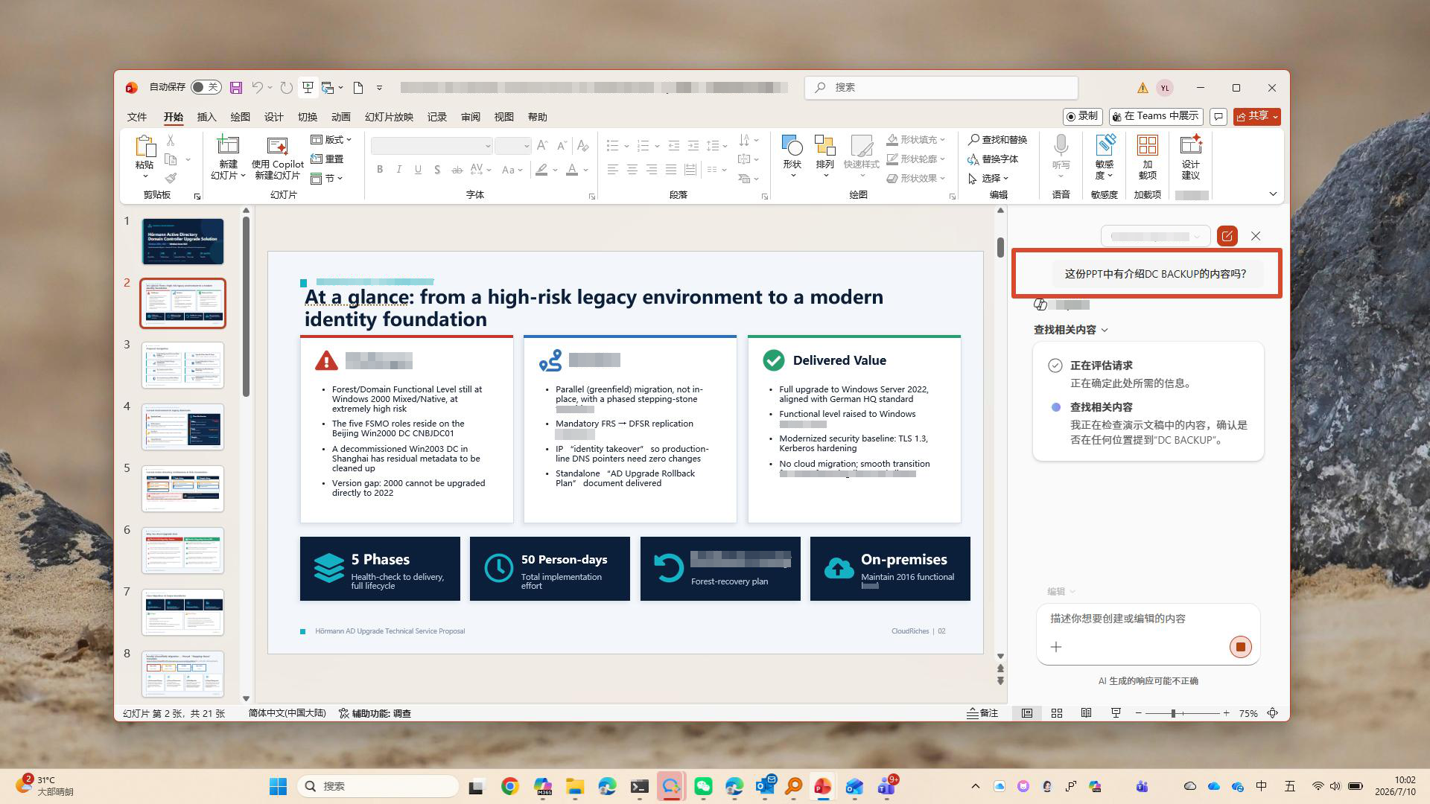This screenshot has height=804, width=1430.
Task: Open the Shapes gallery icon
Action: click(792, 146)
